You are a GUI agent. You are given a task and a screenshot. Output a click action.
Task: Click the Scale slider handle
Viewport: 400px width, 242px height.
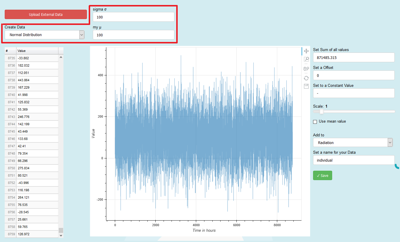322,111
